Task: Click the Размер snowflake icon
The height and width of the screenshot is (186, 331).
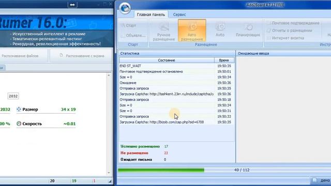Action: 19,109
